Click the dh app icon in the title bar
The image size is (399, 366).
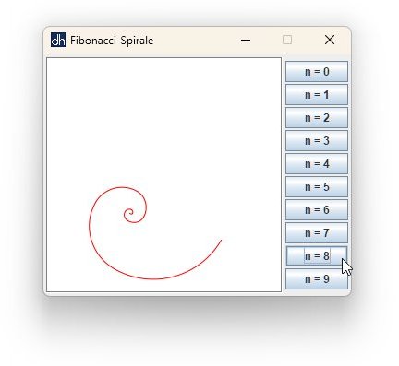pos(58,40)
